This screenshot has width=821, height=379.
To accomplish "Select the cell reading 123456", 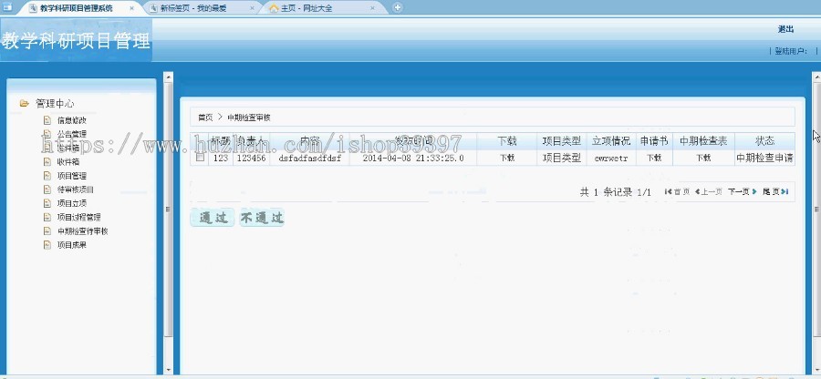I will click(x=252, y=158).
